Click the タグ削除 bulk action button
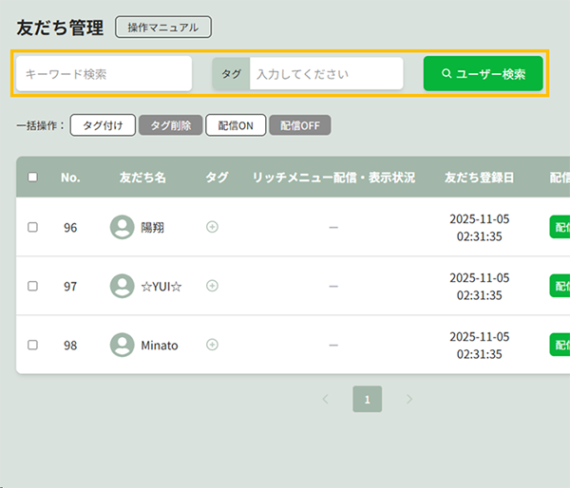The height and width of the screenshot is (488, 570). [x=170, y=125]
